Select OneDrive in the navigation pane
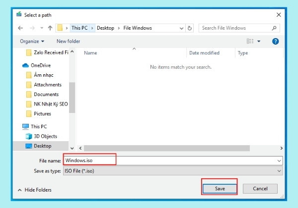The image size is (298, 208). click(41, 65)
